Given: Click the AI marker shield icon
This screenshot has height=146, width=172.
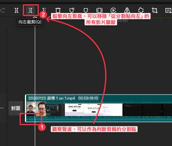Looking at the screenshot, I should pyautogui.click(x=72, y=10).
